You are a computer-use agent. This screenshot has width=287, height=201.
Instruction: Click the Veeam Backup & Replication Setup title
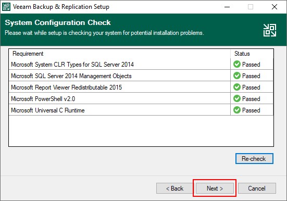[x=61, y=7]
